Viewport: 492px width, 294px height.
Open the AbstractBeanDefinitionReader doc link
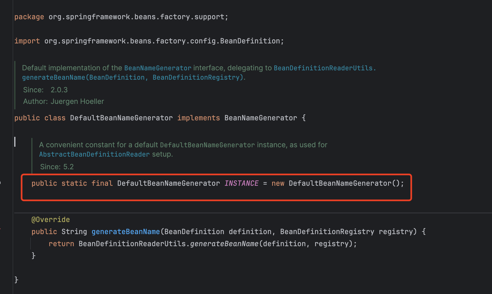point(94,154)
